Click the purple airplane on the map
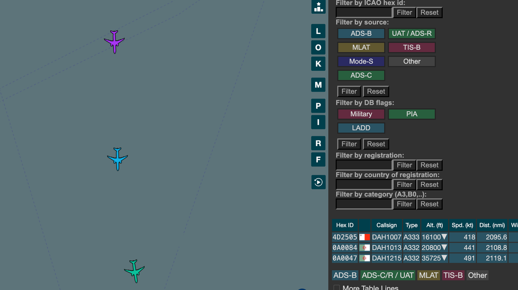This screenshot has width=518, height=290. click(x=114, y=42)
